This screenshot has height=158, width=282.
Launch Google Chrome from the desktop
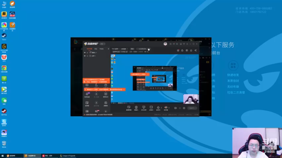pos(4,69)
